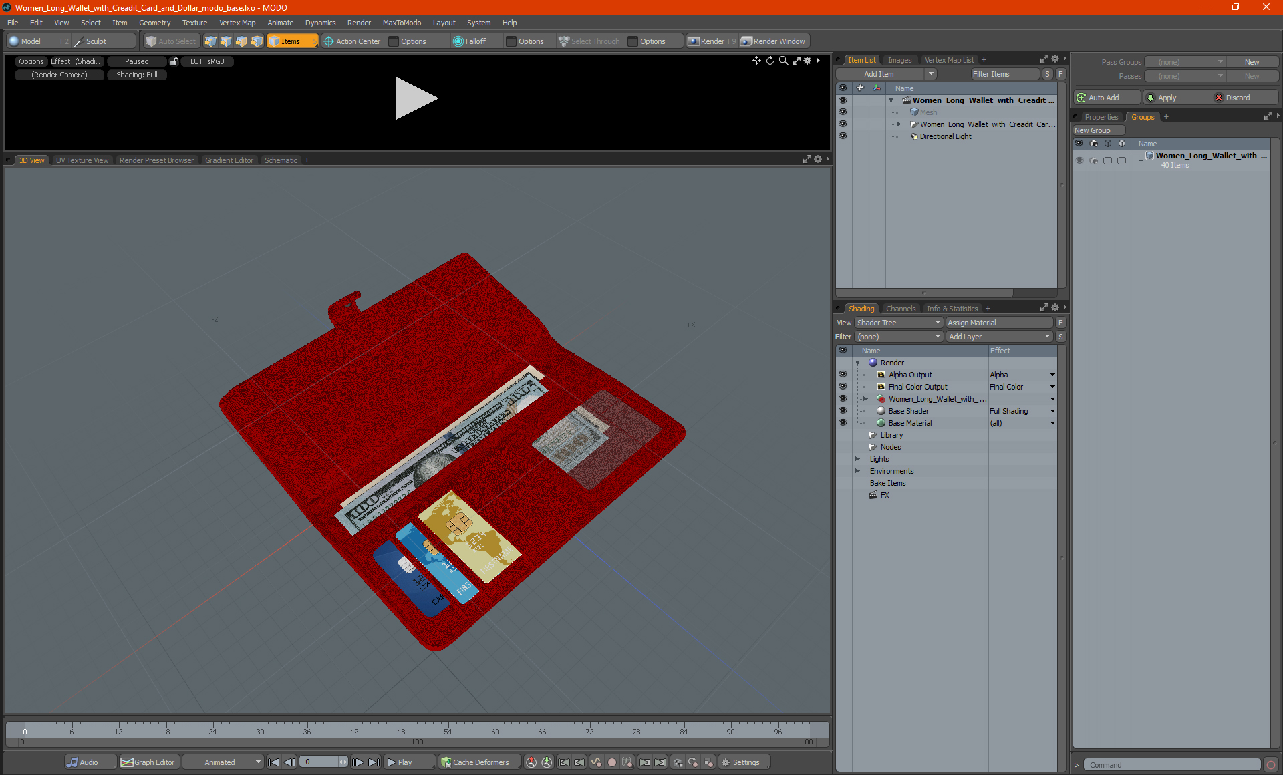Open preview viewport gear settings
1283x775 pixels.
click(x=807, y=61)
